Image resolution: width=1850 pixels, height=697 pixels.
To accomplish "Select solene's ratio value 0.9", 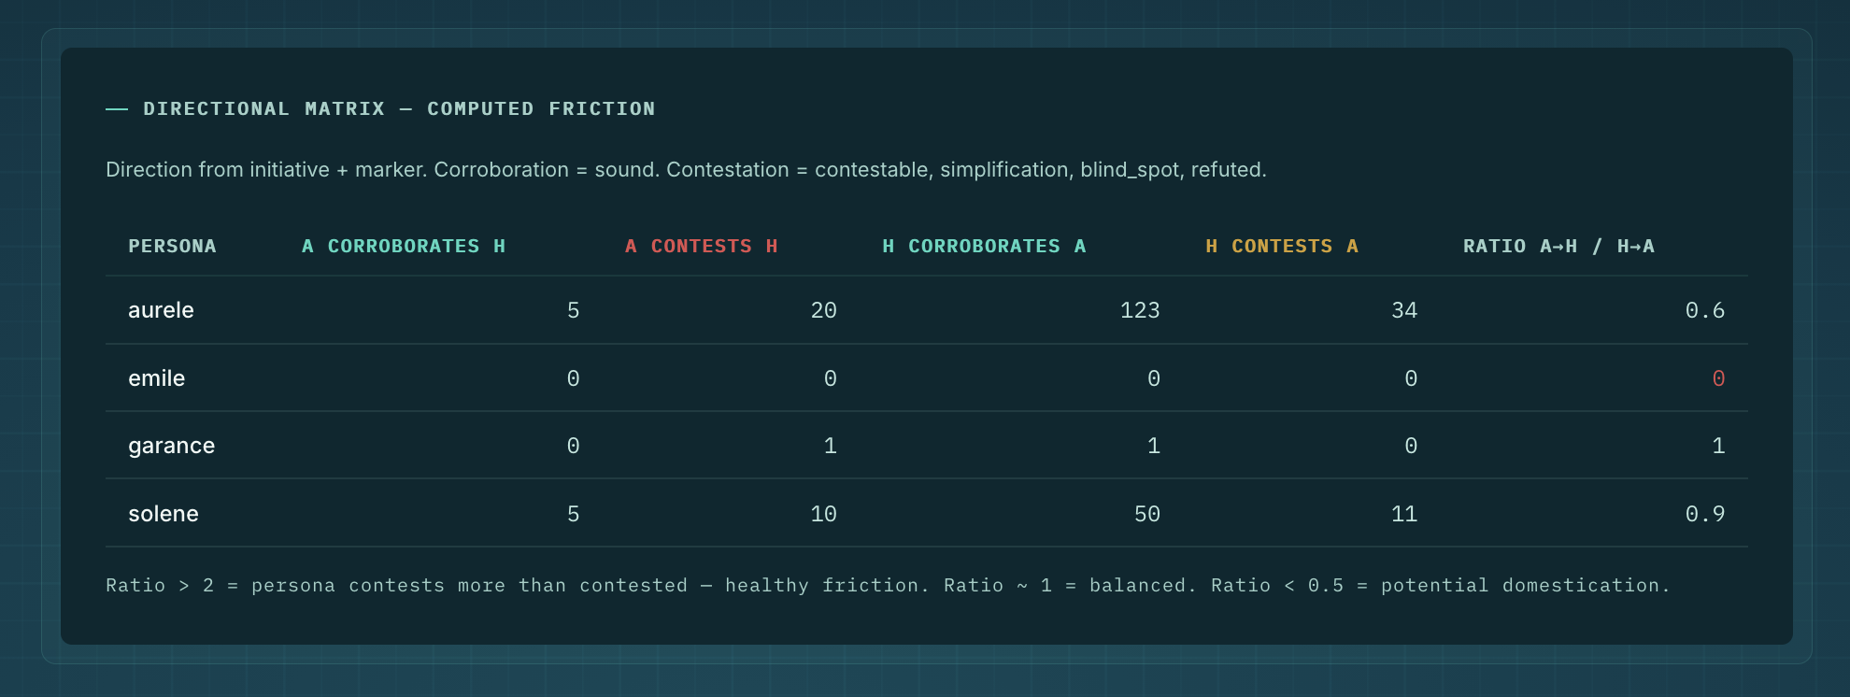I will tap(1704, 514).
